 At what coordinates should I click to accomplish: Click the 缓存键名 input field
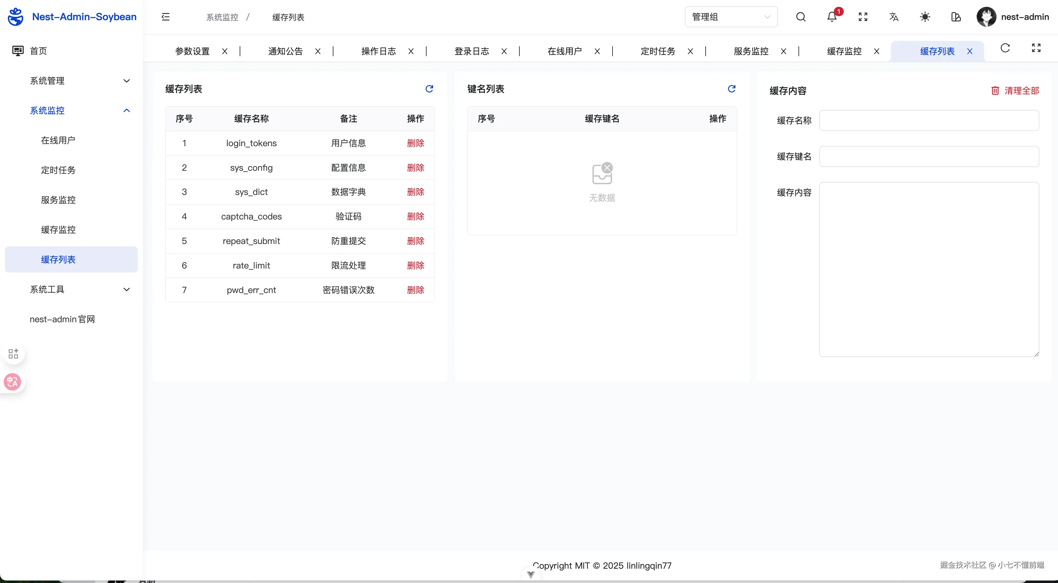click(x=929, y=156)
